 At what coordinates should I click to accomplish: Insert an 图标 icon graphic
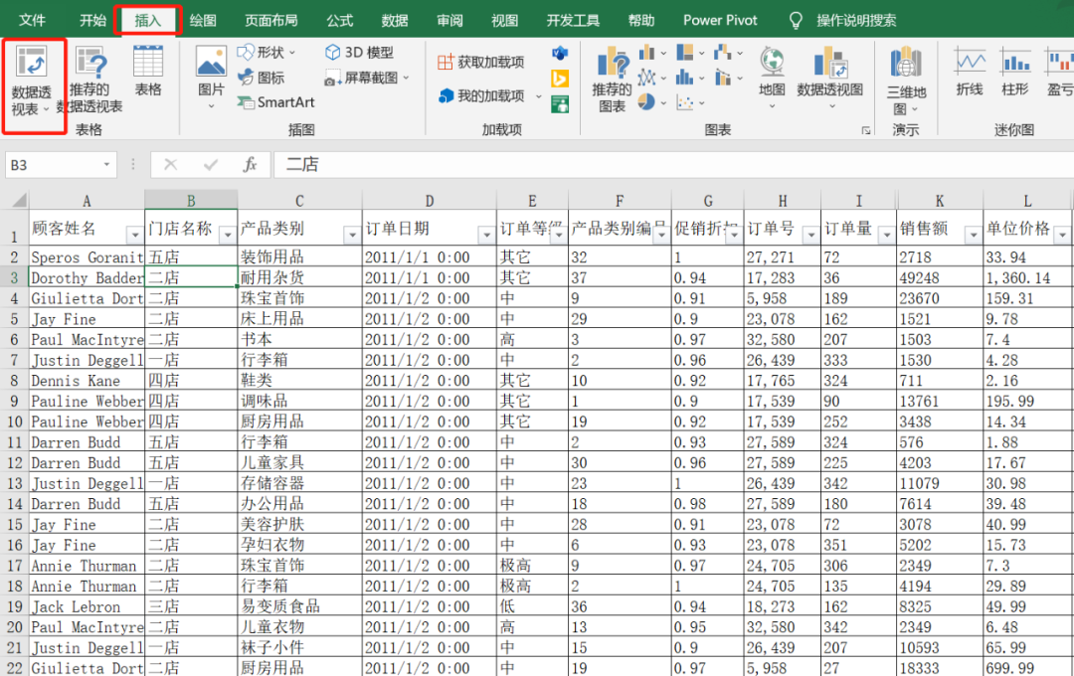click(x=261, y=78)
